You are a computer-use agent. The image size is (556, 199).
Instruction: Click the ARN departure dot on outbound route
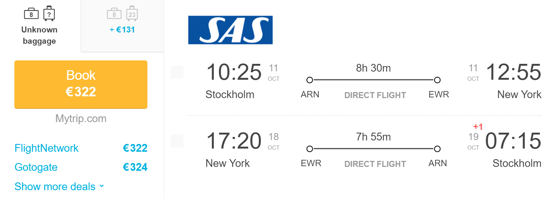pyautogui.click(x=310, y=80)
